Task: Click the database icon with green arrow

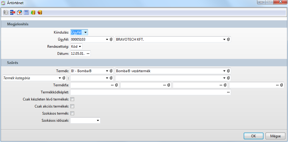Action: 33,12
